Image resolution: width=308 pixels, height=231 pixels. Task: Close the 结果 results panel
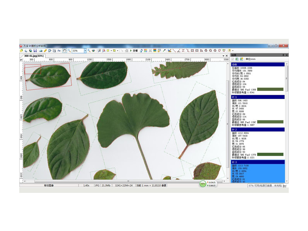pos(287,55)
